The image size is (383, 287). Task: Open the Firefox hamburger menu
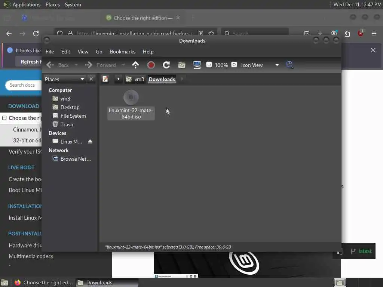coord(374,34)
